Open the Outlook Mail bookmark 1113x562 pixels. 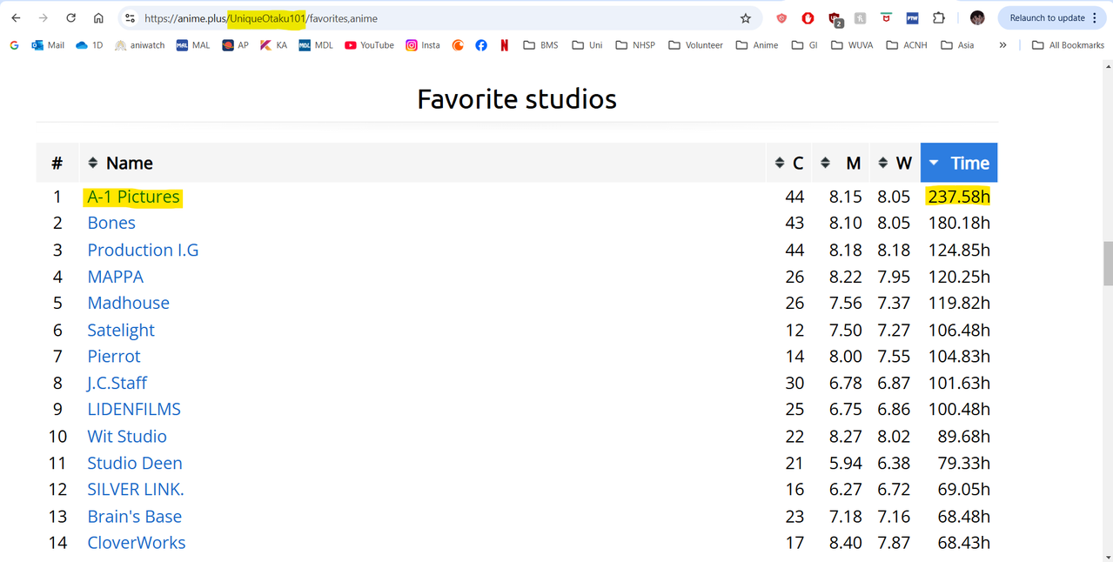(48, 45)
